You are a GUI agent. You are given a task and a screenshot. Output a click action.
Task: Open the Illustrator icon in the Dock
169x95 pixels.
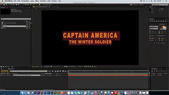point(42,93)
